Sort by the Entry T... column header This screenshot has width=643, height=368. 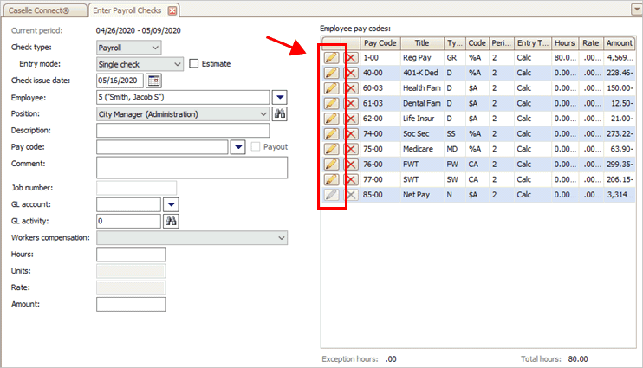(x=532, y=43)
